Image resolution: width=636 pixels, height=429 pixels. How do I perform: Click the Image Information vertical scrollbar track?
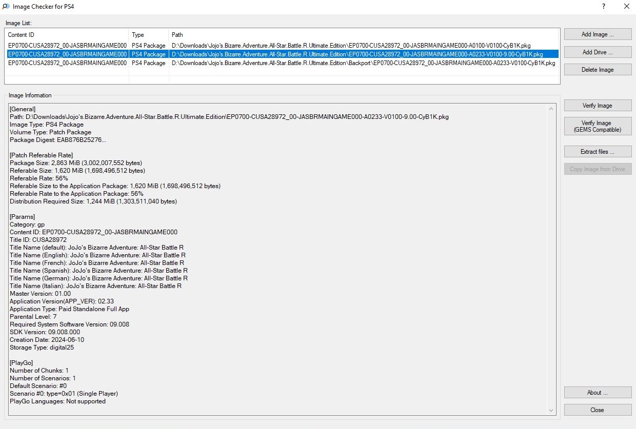pos(552,259)
